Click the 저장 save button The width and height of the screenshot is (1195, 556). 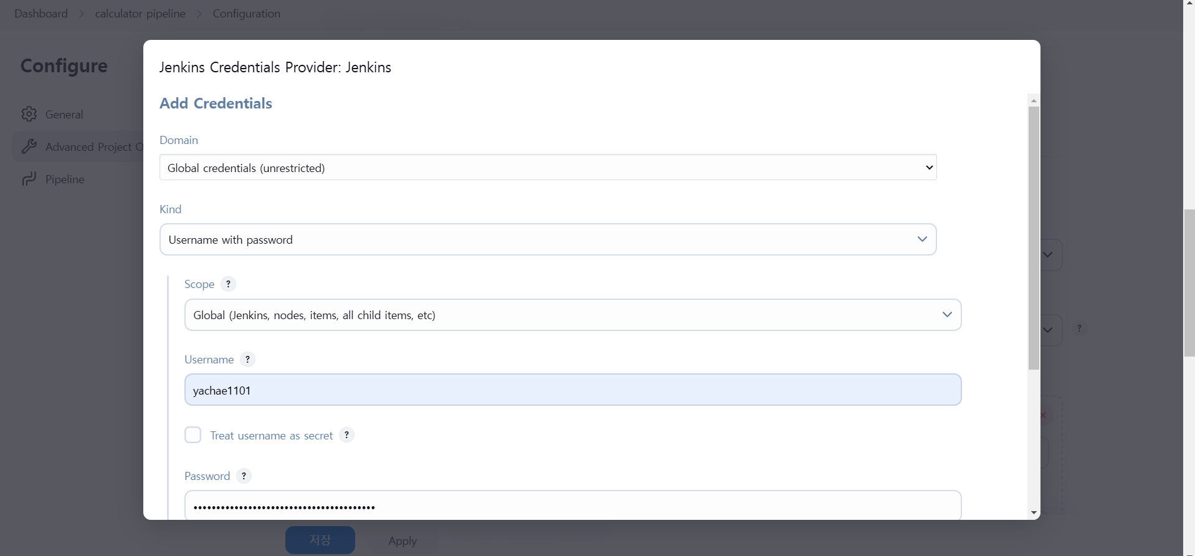tap(320, 540)
